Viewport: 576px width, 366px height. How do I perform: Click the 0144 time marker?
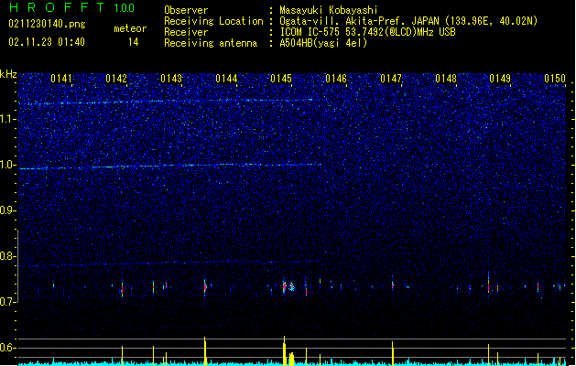[226, 79]
